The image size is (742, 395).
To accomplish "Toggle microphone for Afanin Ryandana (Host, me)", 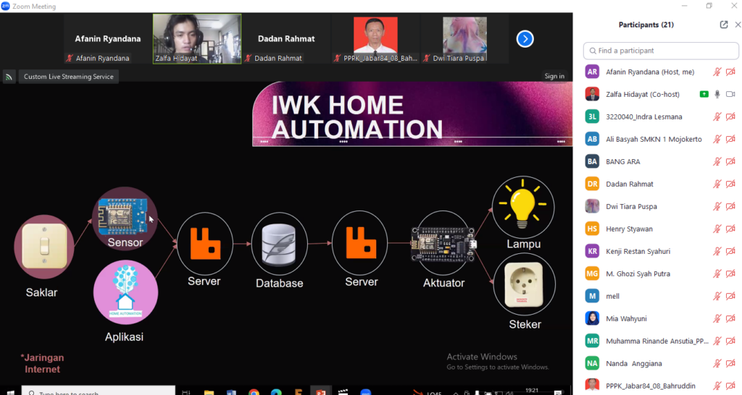I will [x=717, y=72].
